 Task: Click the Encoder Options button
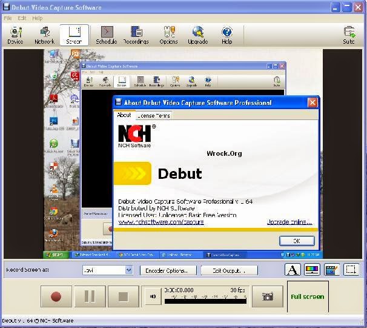[168, 270]
